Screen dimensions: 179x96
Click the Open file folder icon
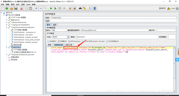[11, 8]
